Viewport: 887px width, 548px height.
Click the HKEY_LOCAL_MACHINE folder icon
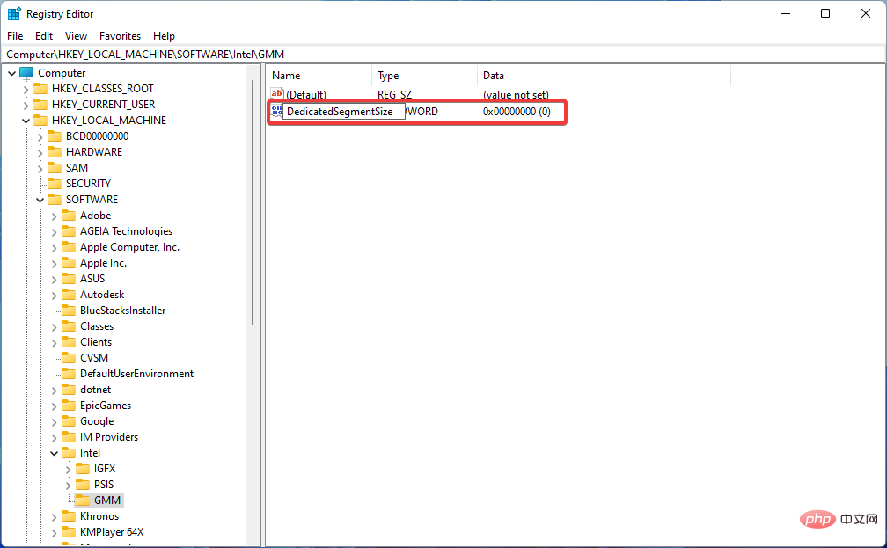pyautogui.click(x=40, y=121)
